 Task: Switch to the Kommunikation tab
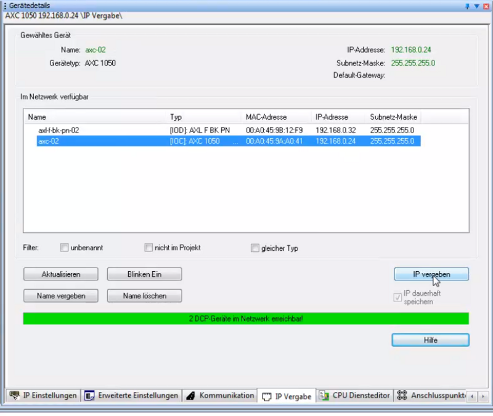tap(226, 396)
